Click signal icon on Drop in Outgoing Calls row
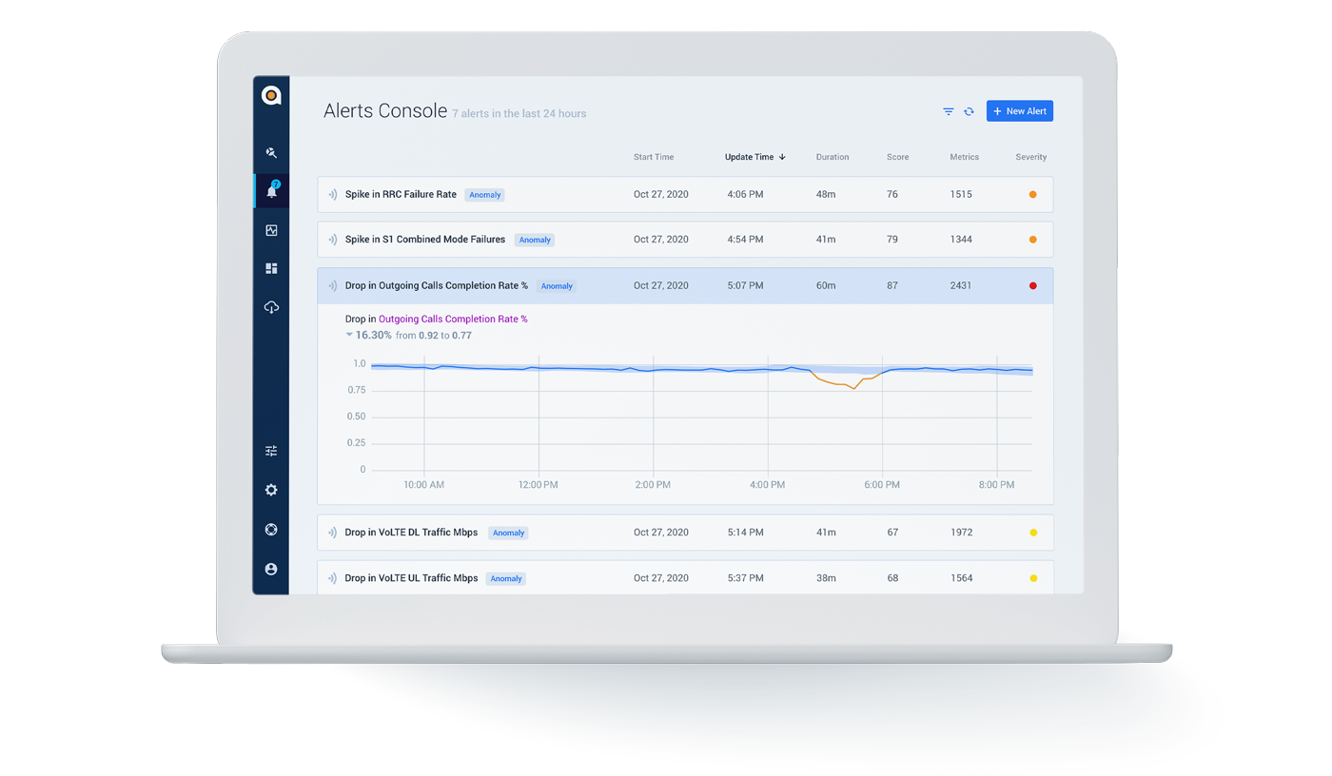Image resolution: width=1332 pixels, height=776 pixels. tap(333, 285)
